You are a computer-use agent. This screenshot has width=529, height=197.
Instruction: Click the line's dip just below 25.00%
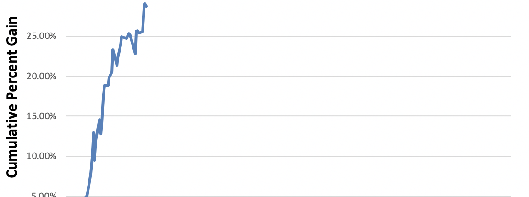tap(135, 53)
